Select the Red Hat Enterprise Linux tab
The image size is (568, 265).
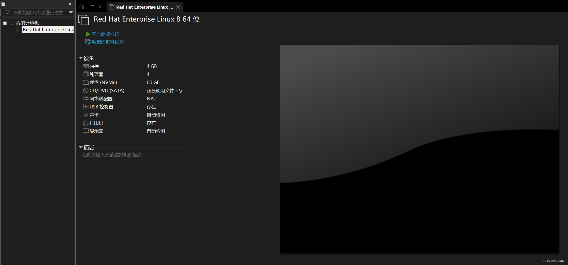(144, 7)
